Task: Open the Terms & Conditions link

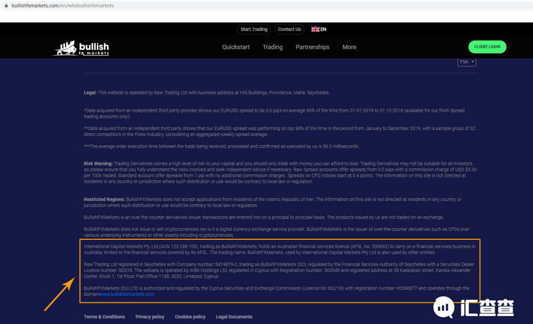Action: coord(104,317)
